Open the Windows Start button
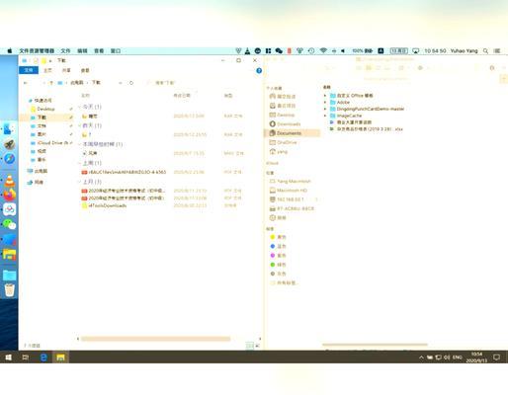Viewport: 508px width, 395px height. pos(9,357)
